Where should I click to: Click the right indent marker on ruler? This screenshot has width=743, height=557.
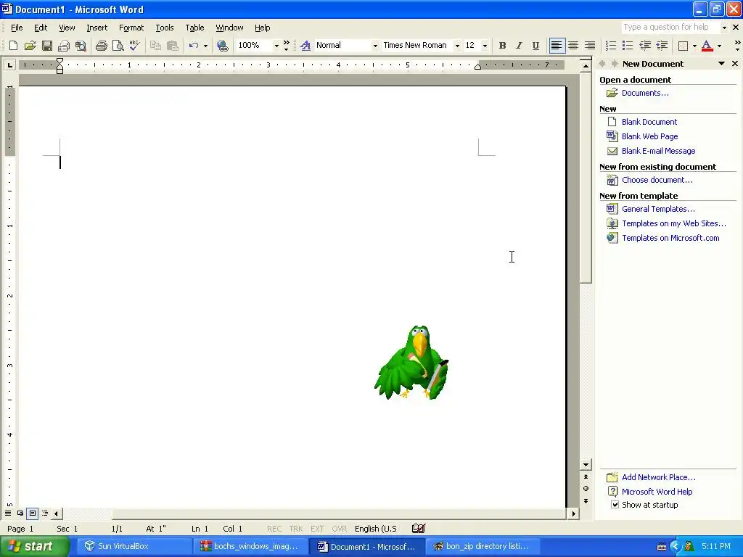477,67
